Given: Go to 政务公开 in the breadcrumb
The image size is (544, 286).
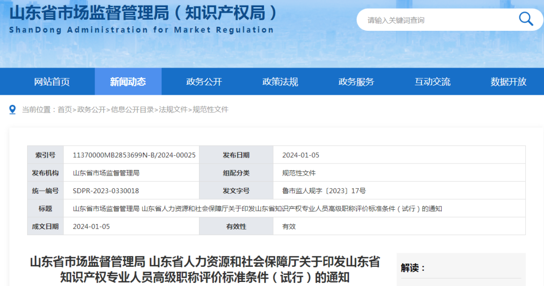Looking at the screenshot, I should 91,109.
